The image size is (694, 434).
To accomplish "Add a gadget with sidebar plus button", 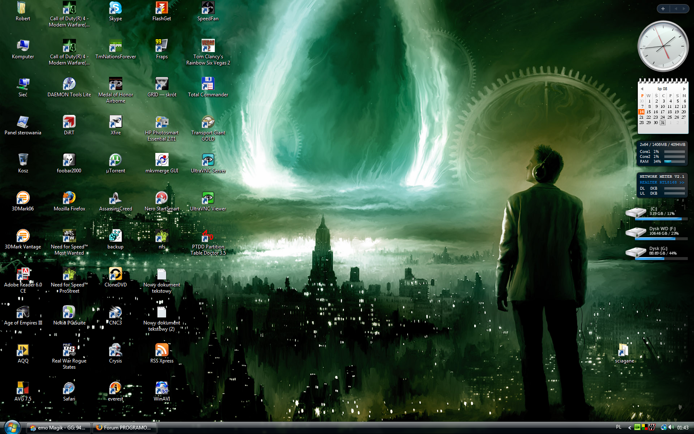I will click(663, 9).
